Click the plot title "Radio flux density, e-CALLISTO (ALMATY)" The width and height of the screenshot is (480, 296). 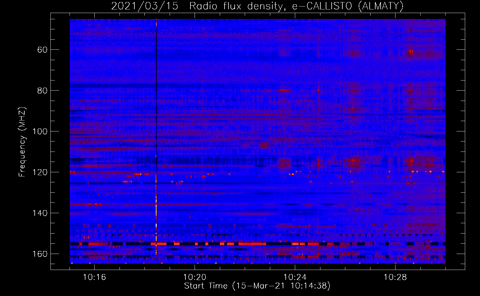pos(296,6)
